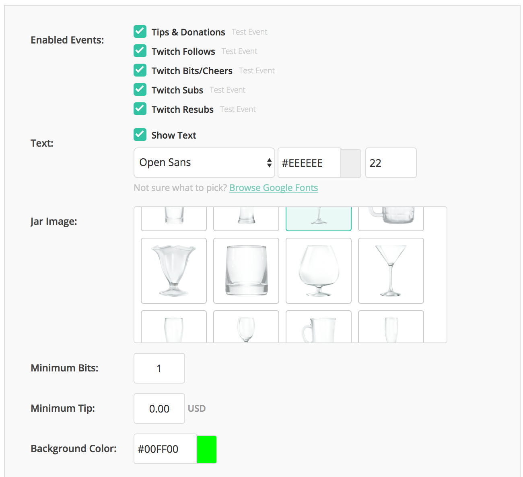Select the fluted sundae glass jar image

click(174, 271)
